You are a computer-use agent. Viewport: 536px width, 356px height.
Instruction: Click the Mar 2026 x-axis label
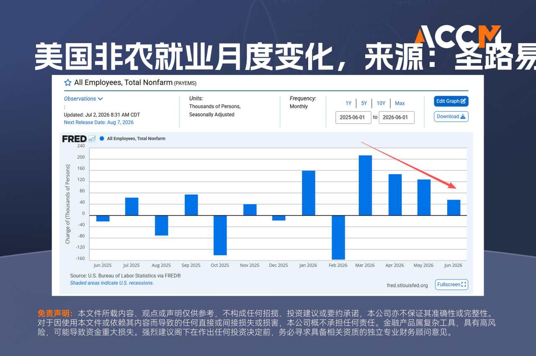click(365, 265)
